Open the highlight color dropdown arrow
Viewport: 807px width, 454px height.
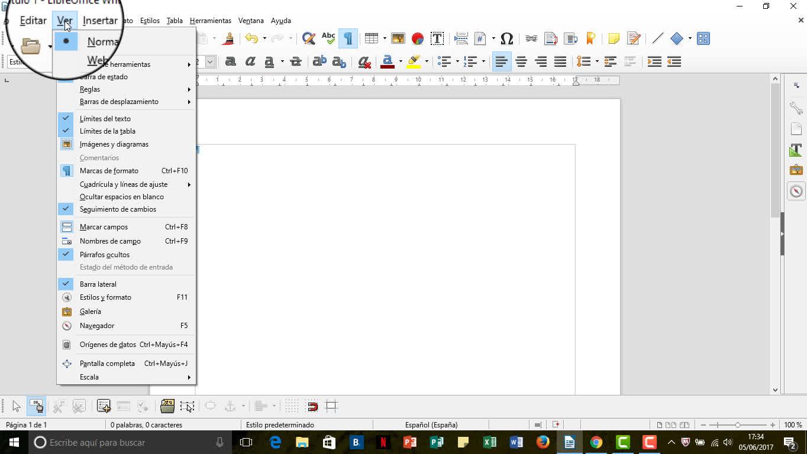(x=427, y=61)
